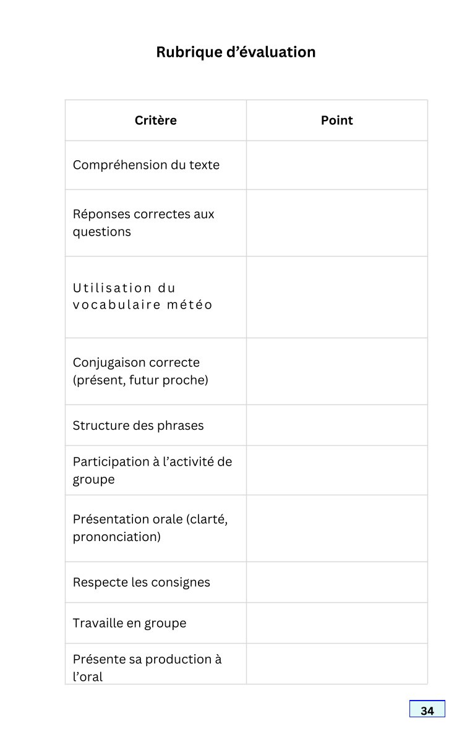Select the "Critère" column header
475x742 pixels.
pyautogui.click(x=155, y=121)
